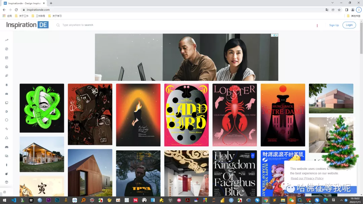
Task: Open the Lady Bird poster thumbnail
Action: click(x=186, y=115)
